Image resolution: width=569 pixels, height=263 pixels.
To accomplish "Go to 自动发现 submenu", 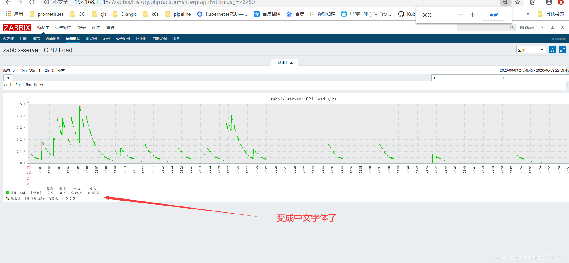I will tap(159, 39).
